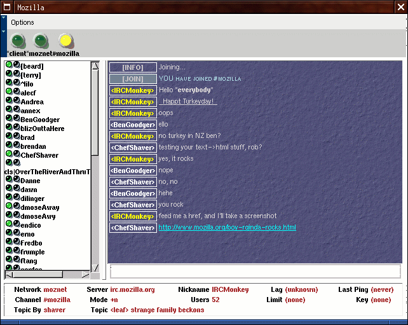Viewport: 408px width, 325px height.
Task: Click the horizontal scrollbar left arrow
Action: [x=9, y=275]
